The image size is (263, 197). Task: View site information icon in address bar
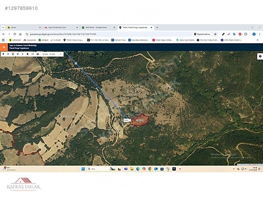tap(27, 34)
